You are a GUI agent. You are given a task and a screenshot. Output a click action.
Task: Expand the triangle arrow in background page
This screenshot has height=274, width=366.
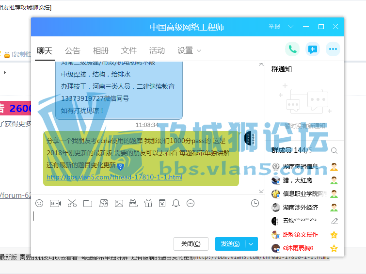[x=5, y=72]
